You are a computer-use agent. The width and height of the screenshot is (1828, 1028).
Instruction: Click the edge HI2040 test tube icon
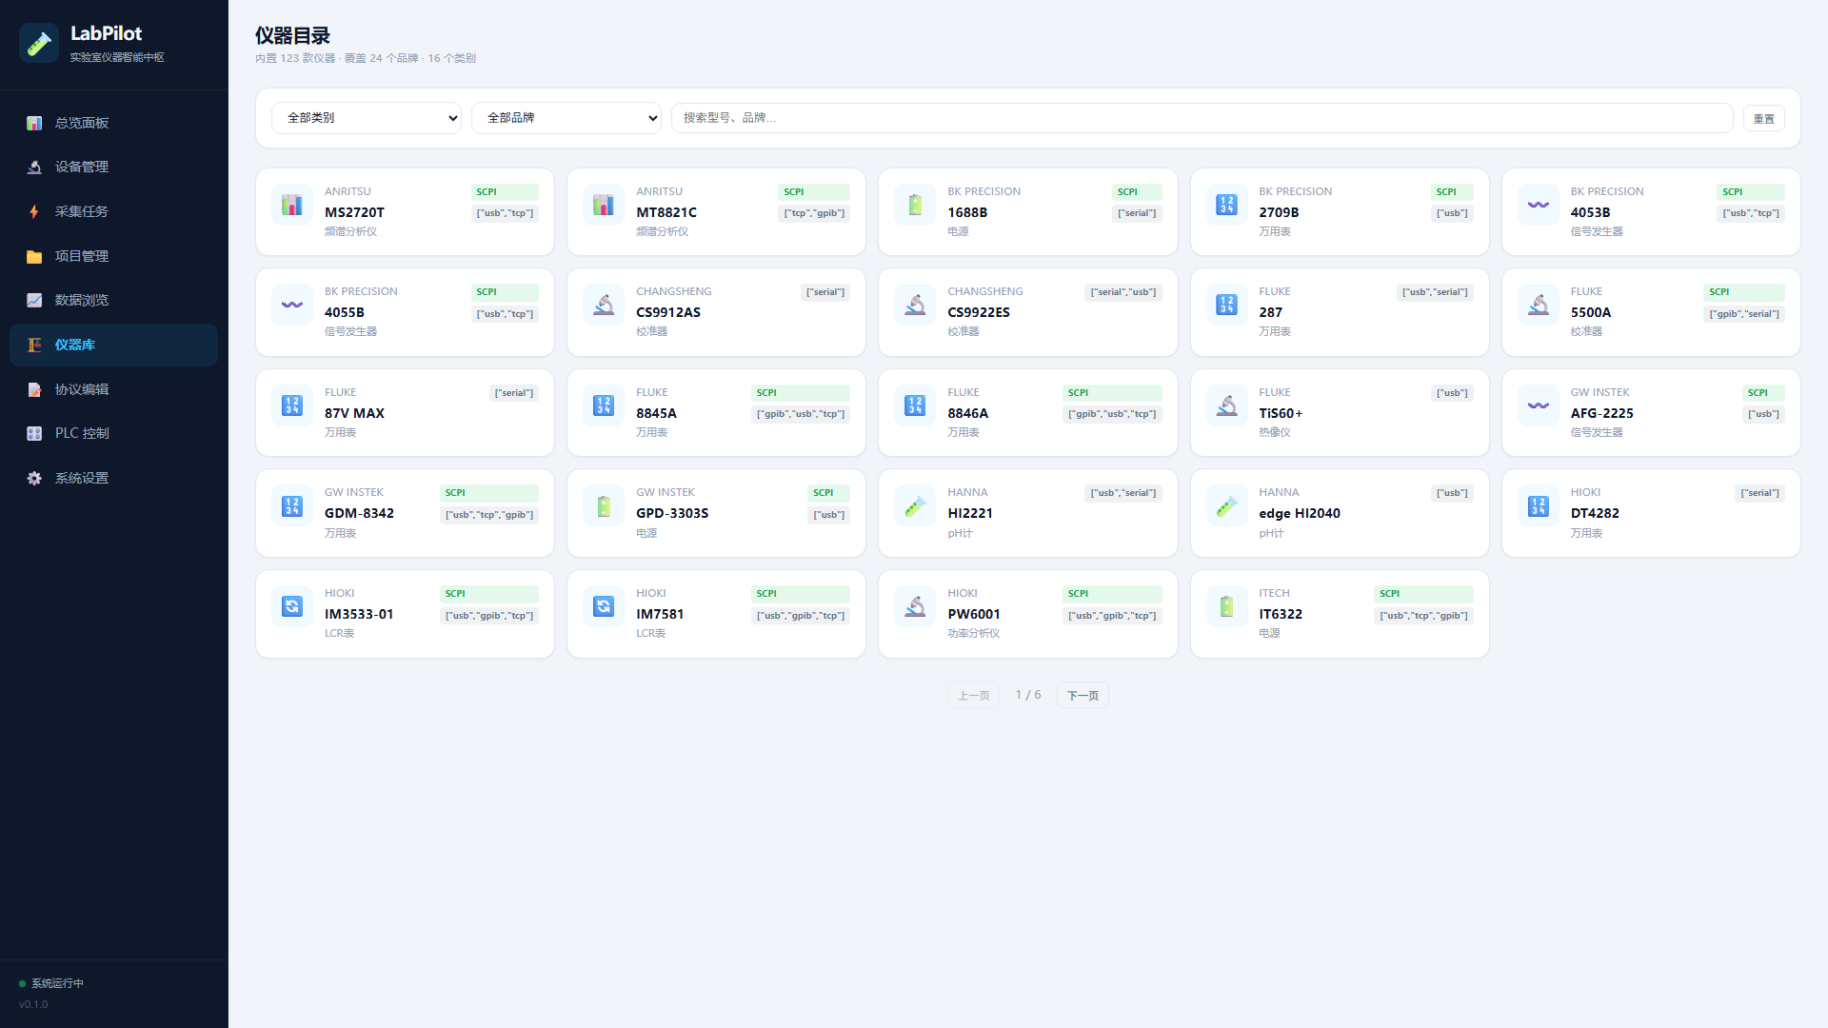[1226, 506]
